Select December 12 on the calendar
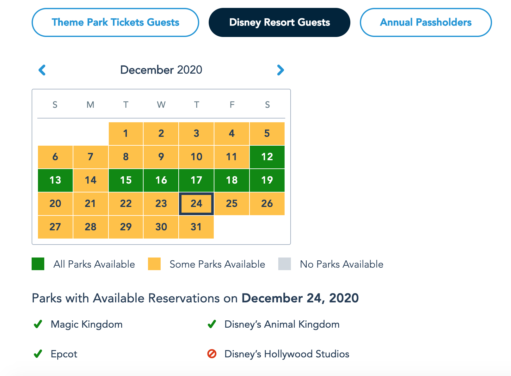511x376 pixels. click(267, 157)
